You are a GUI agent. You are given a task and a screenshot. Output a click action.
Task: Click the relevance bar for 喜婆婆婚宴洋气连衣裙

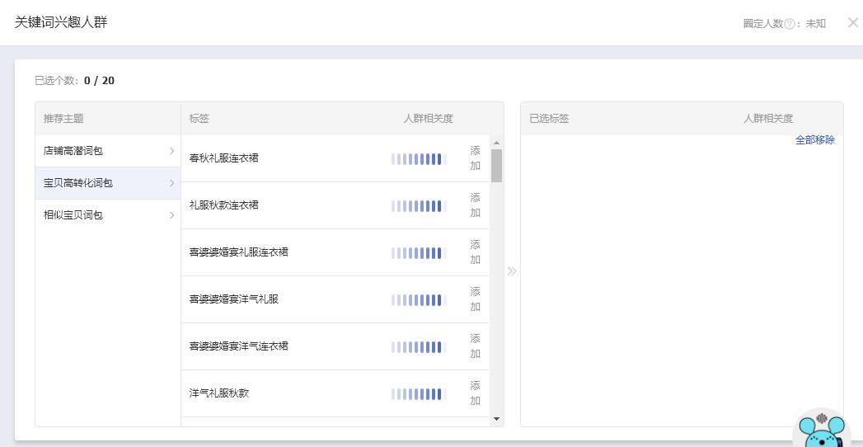[418, 347]
